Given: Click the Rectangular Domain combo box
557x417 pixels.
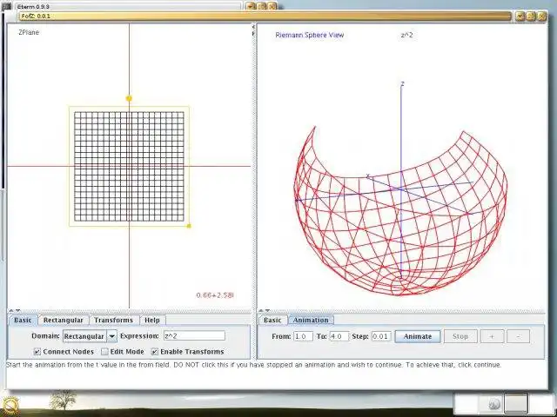Looking at the screenshot, I should click(x=90, y=336).
